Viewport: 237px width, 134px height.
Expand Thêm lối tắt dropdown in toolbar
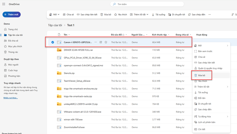139,14
